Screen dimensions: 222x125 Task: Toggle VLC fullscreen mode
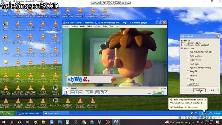87,92
